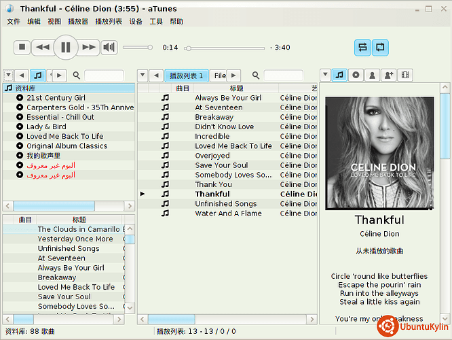Viewport: 452px width, 340px height.
Task: Select The Clouds in Camarillo row
Action: (64, 229)
